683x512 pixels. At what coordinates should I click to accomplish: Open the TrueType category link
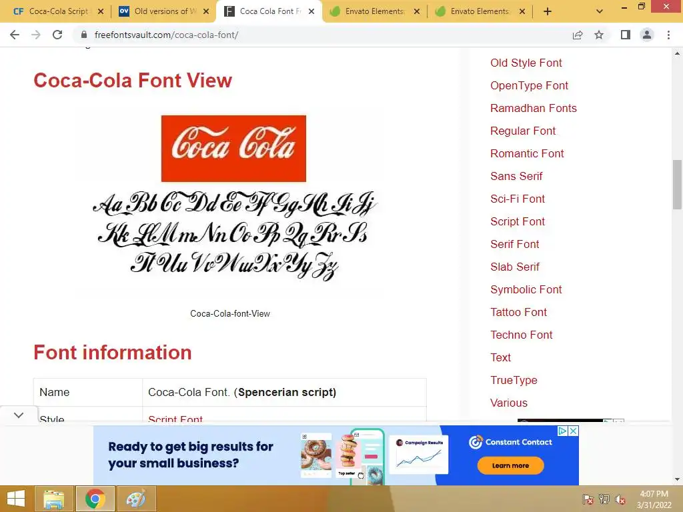(x=514, y=380)
